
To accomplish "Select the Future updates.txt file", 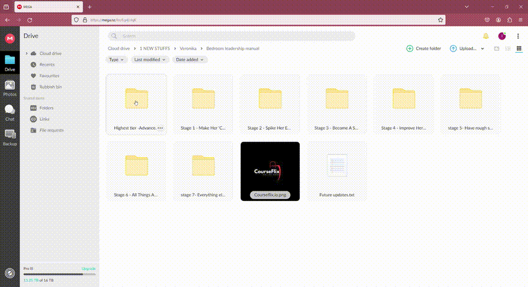I will point(336,171).
